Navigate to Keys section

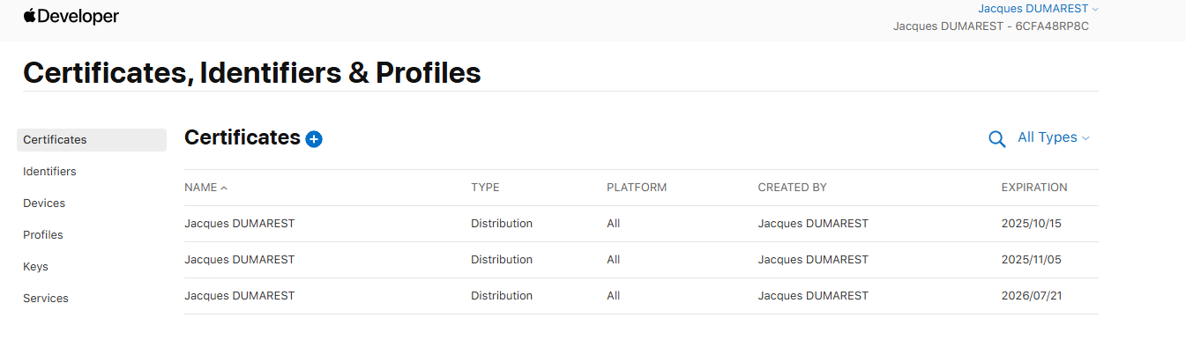(x=35, y=267)
